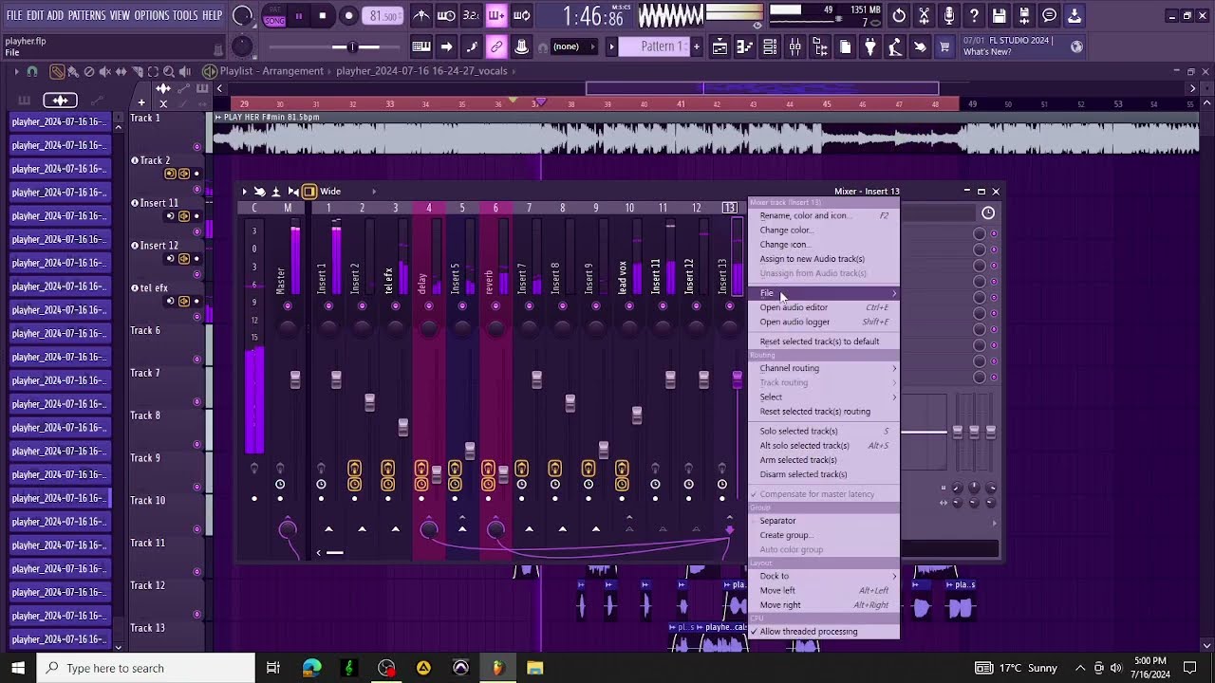Screen dimensions: 1215x683
Task: Select Open audio logger
Action: [823, 322]
